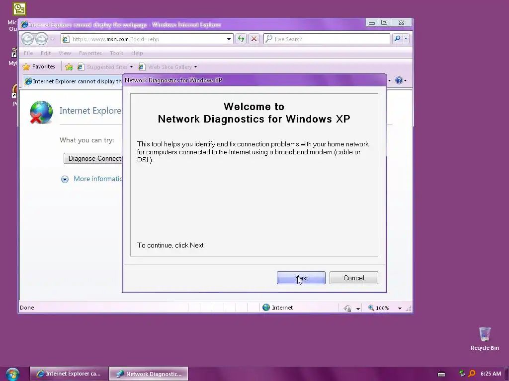
Task: Open the Edit menu
Action: (45, 53)
